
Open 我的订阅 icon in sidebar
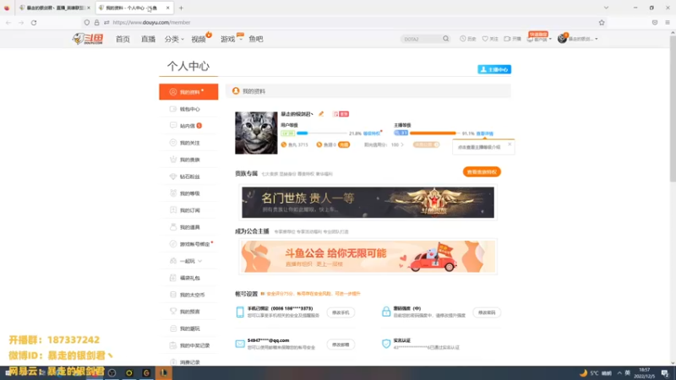pyautogui.click(x=173, y=210)
